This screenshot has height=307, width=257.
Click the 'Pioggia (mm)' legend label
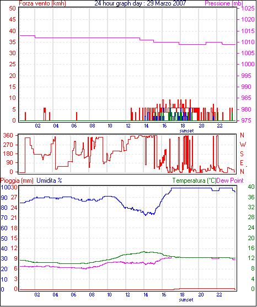click(x=17, y=181)
